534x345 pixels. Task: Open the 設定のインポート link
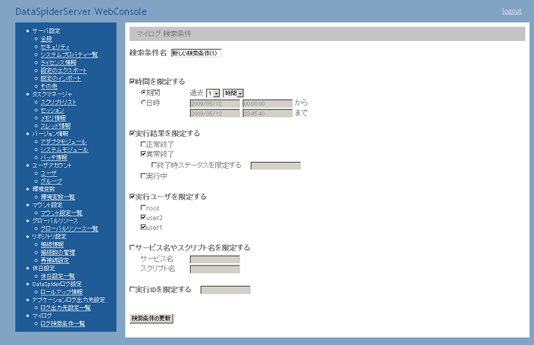(61, 78)
